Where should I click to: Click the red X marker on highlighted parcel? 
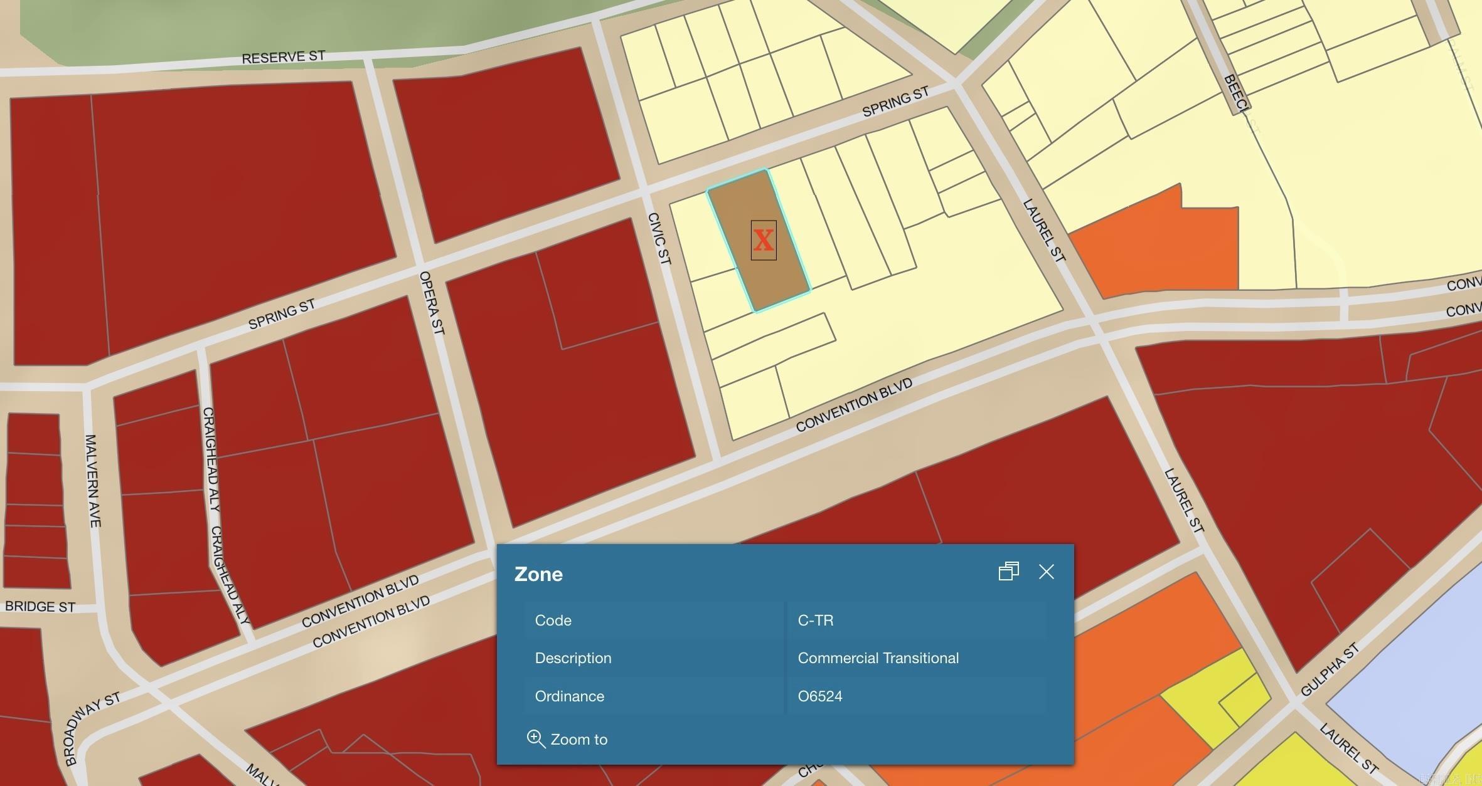click(x=764, y=240)
